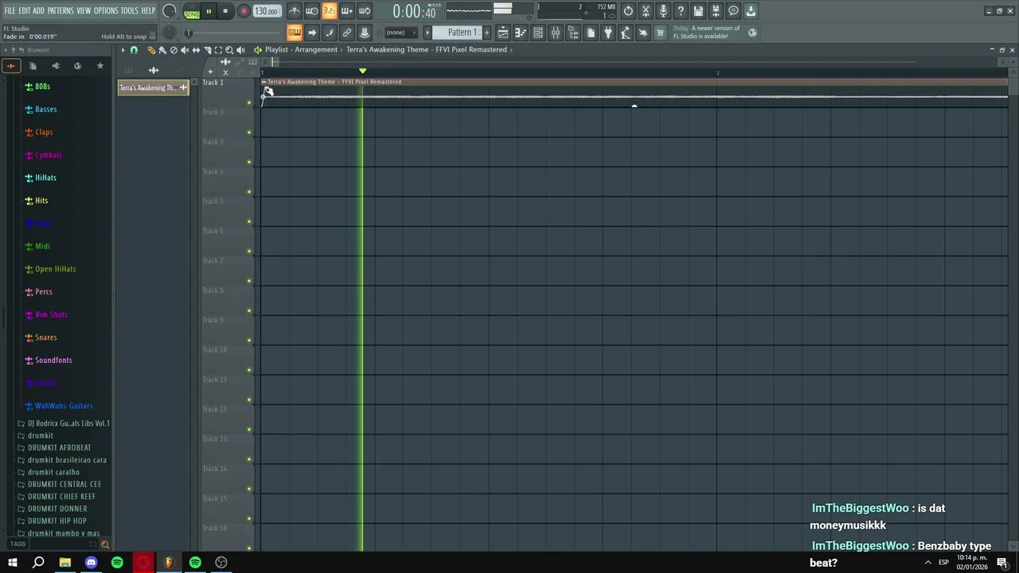Select the playlist Mute tool

tap(185, 50)
